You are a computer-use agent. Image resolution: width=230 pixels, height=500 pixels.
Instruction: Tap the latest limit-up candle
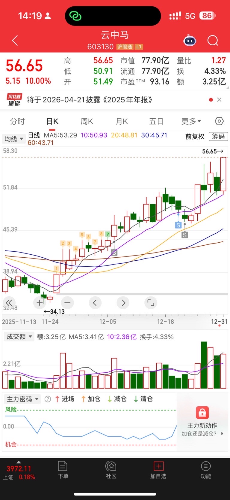click(223, 174)
